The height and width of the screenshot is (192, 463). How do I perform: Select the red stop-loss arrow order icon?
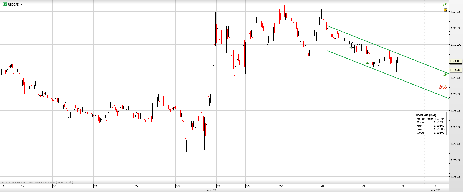coord(441,87)
